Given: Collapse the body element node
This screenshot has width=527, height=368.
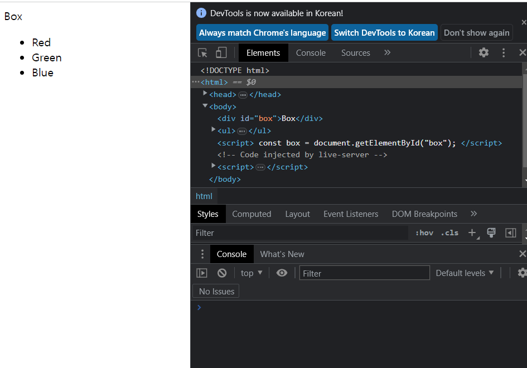Looking at the screenshot, I should coord(205,105).
